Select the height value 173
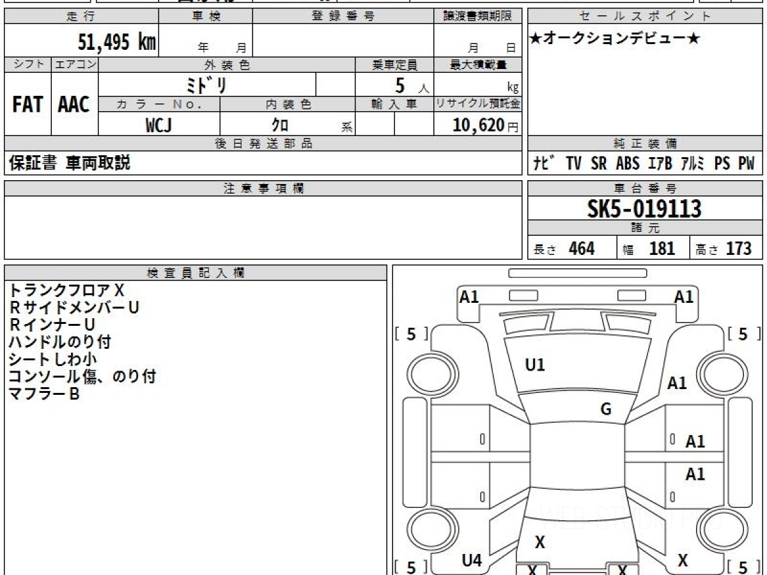The image size is (767, 575). click(739, 249)
